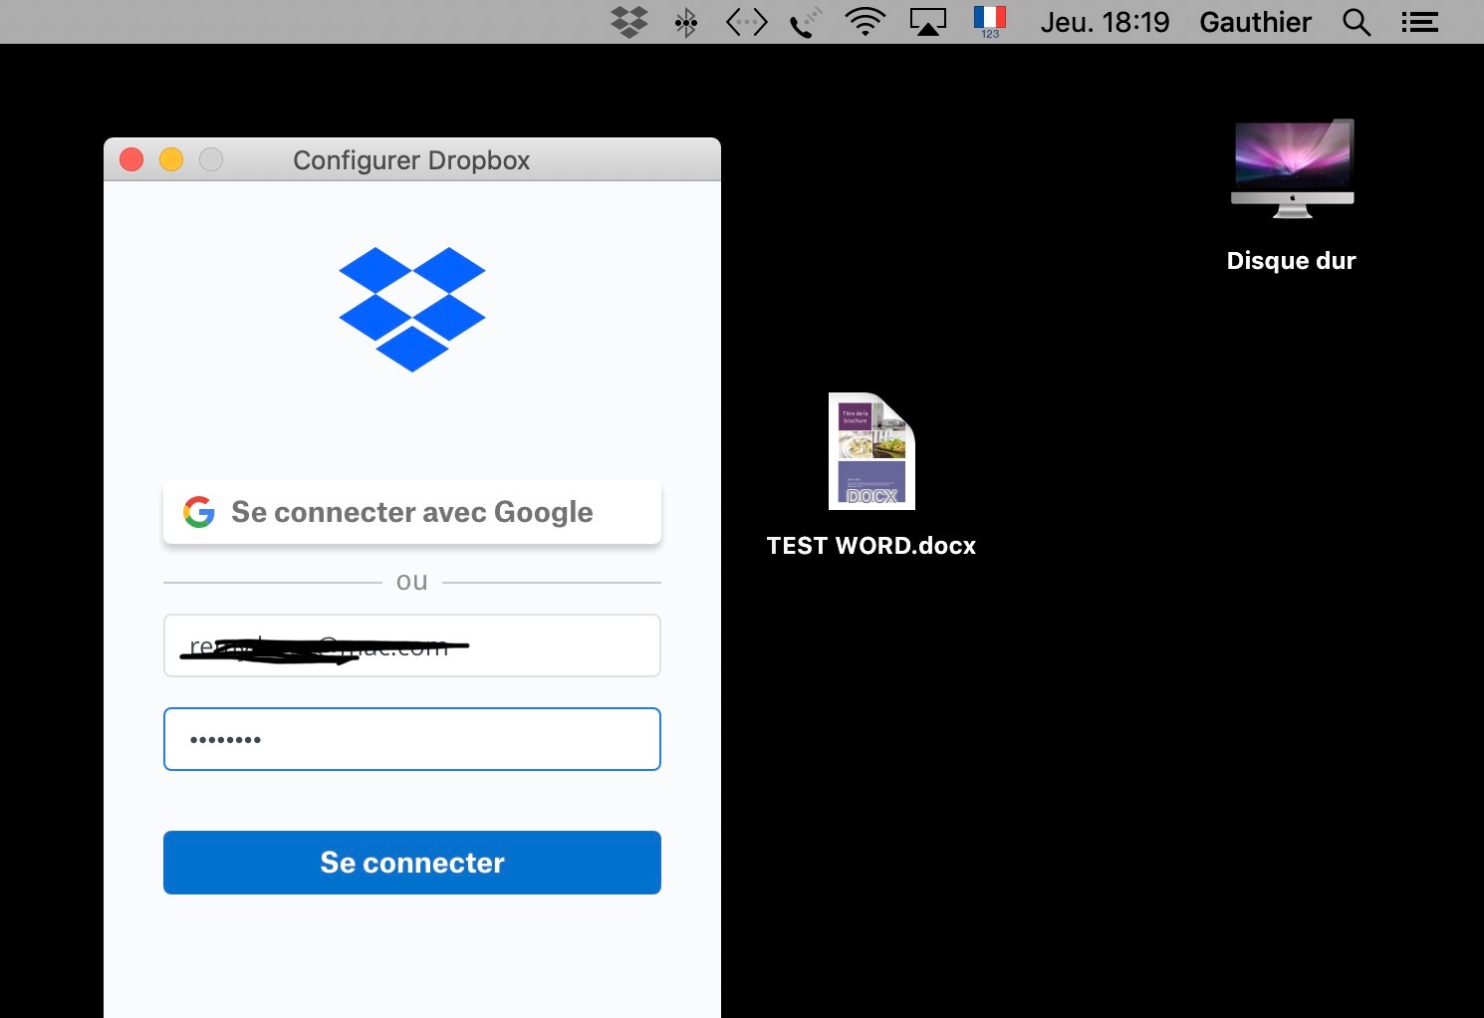This screenshot has height=1018, width=1484.
Task: Click the Jeu. 18:19 clock
Action: click(x=1105, y=22)
